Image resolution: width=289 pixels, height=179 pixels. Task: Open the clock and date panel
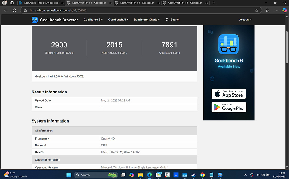pos(279,175)
